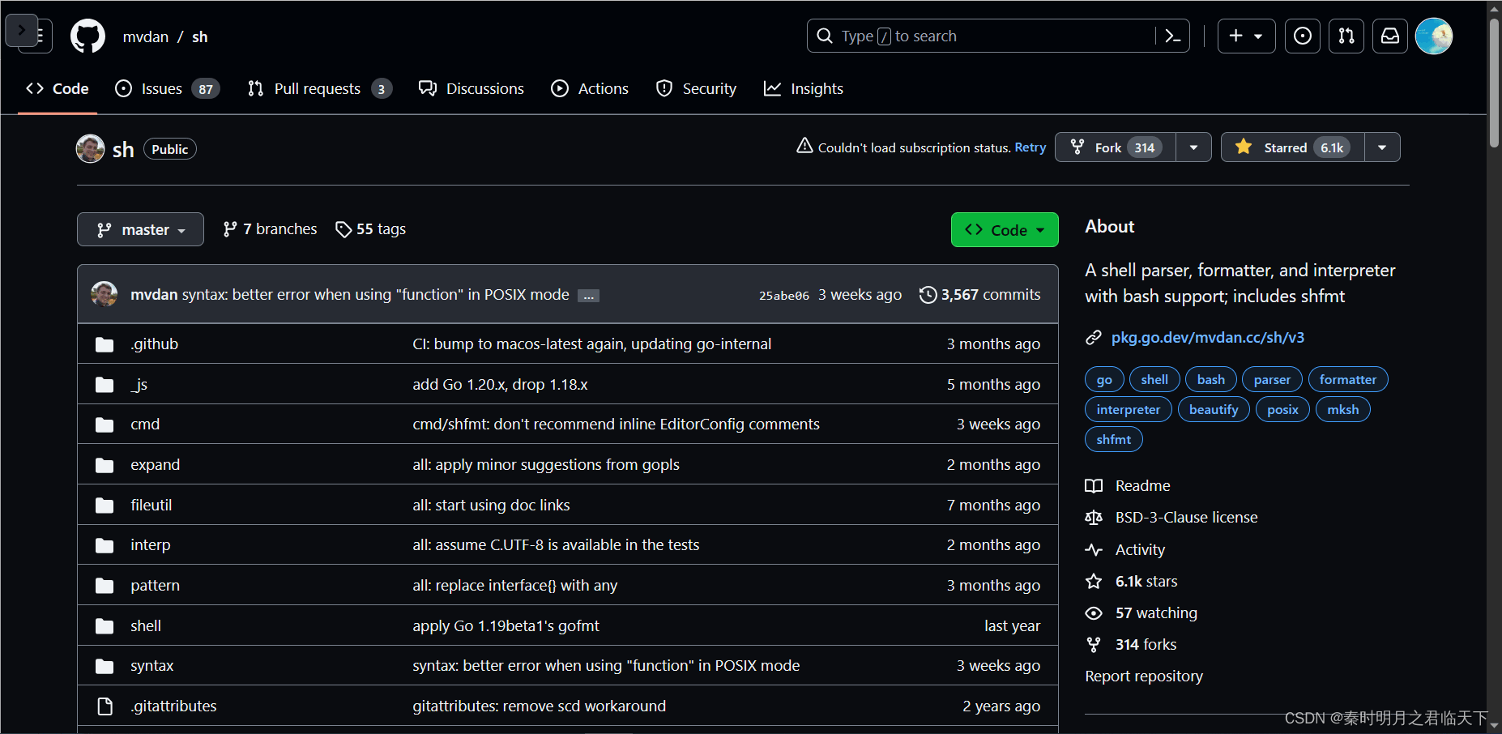Open the .gitattributes file
1502x734 pixels.
pos(173,706)
